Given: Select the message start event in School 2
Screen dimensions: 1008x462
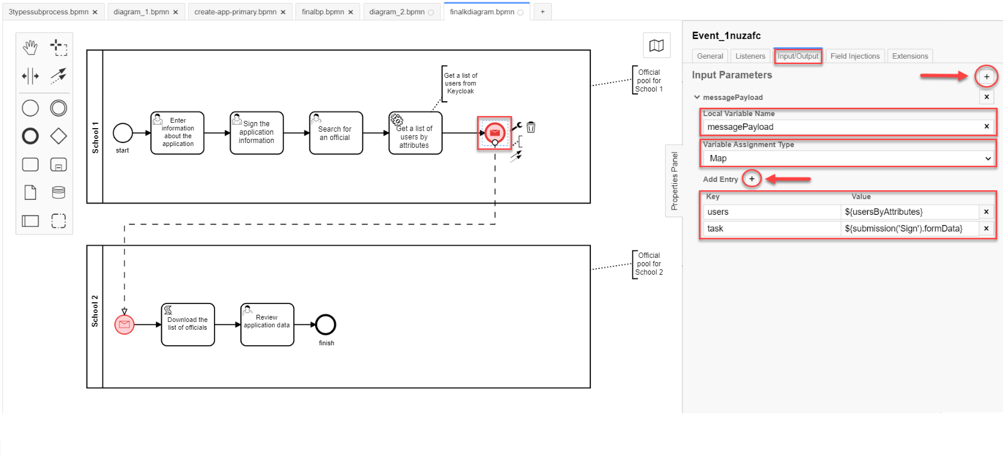Looking at the screenshot, I should click(125, 324).
